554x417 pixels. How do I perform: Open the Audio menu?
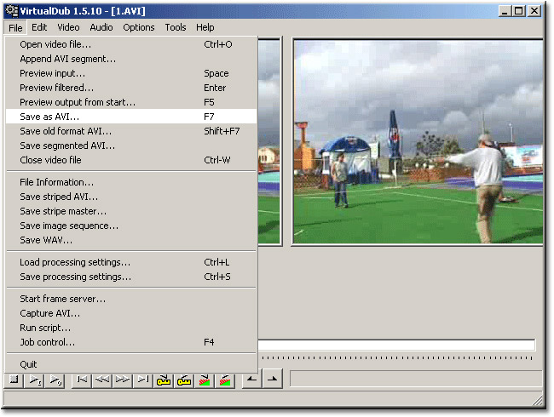tap(101, 27)
